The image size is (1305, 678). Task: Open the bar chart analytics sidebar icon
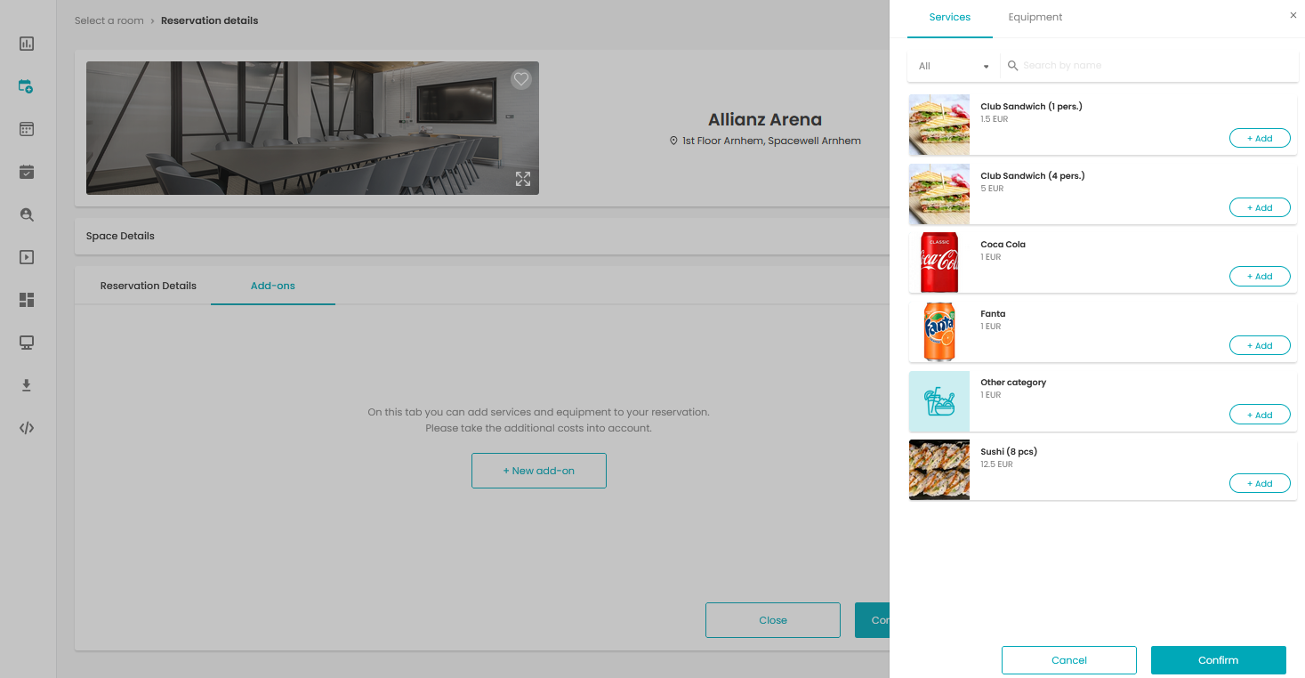tap(27, 44)
